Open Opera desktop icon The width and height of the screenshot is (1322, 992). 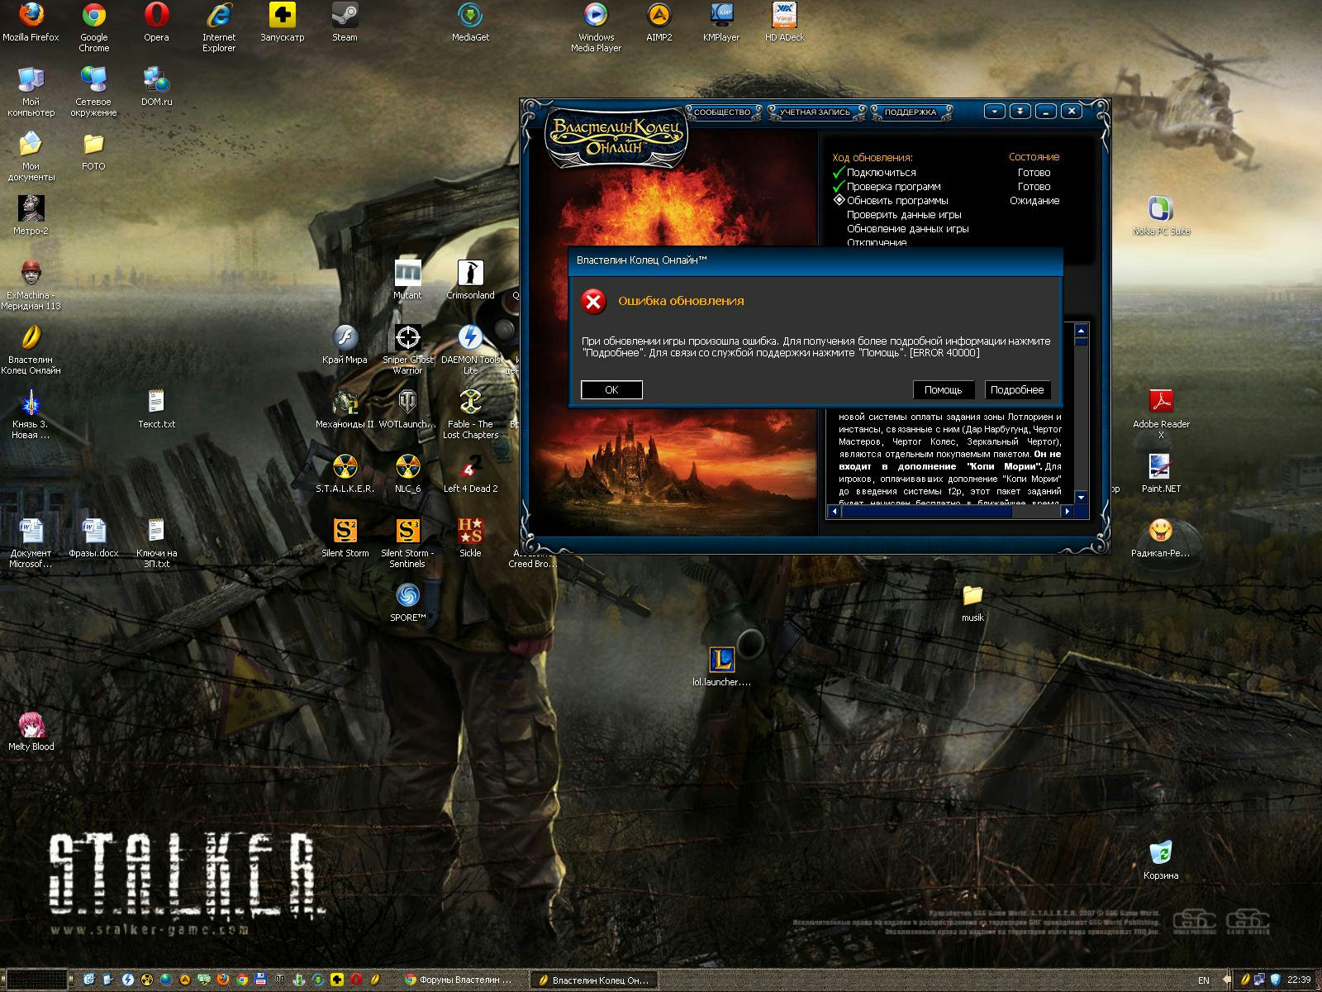point(156,21)
